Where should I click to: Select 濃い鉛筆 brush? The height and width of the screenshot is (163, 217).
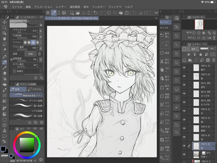point(26,105)
